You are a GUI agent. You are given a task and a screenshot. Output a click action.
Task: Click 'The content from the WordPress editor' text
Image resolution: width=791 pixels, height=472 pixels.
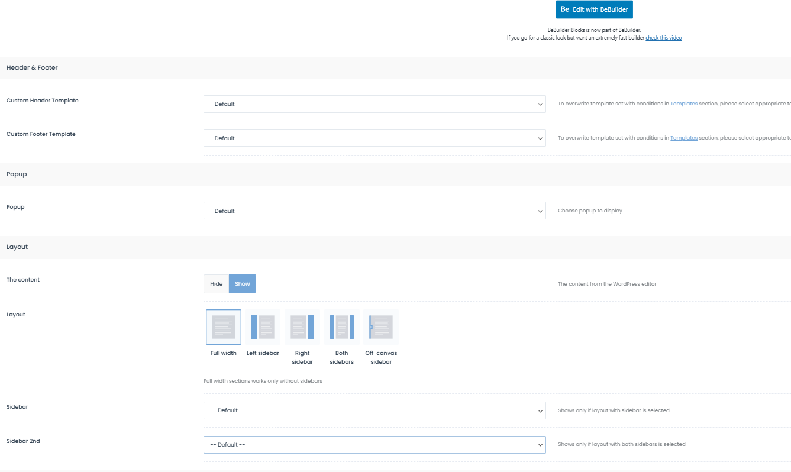(607, 284)
